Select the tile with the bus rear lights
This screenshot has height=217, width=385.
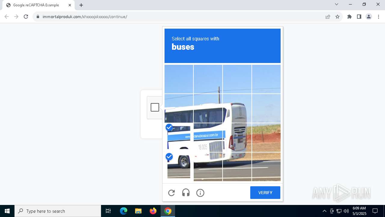click(x=237, y=137)
